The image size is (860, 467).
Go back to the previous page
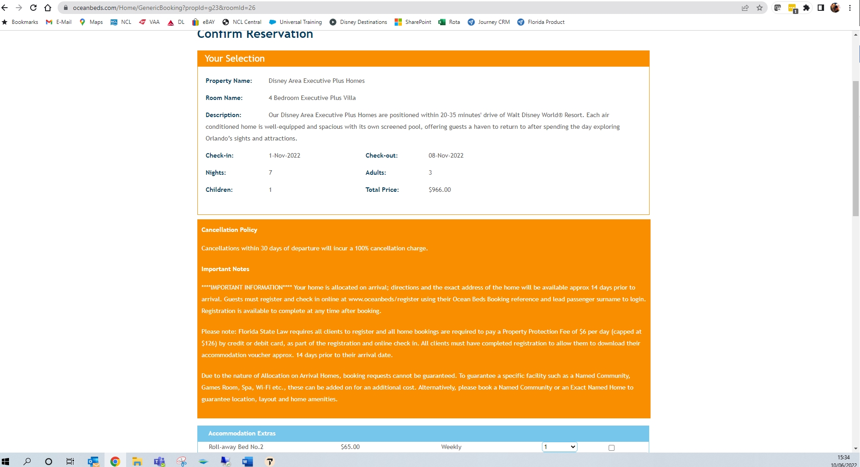5,8
